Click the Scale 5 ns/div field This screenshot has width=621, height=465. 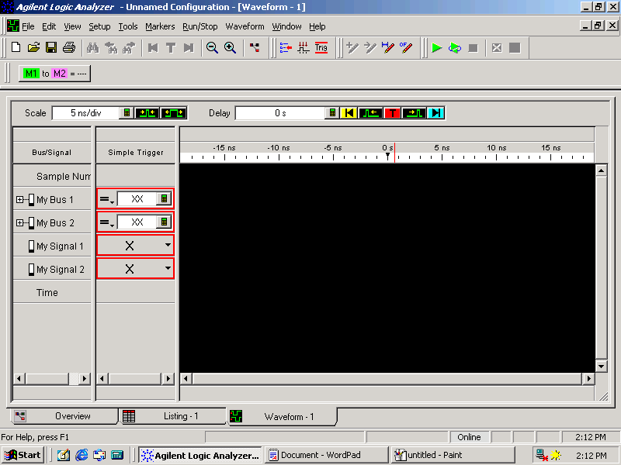pos(86,113)
